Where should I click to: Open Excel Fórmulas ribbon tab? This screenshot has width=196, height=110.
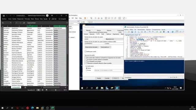pyautogui.click(x=27, y=19)
